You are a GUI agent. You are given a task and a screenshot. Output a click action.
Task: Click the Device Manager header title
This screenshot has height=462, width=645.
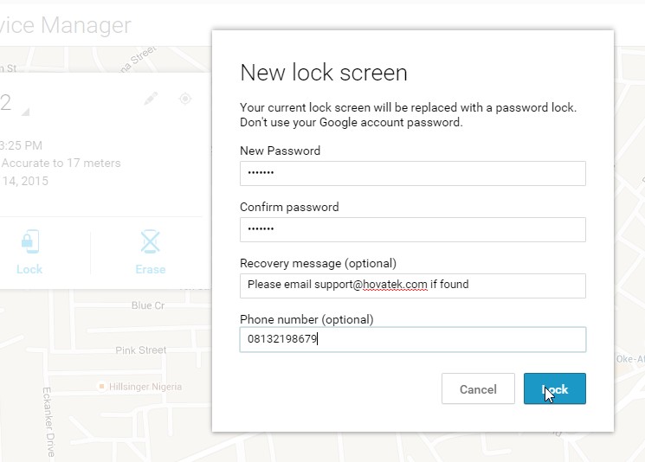66,25
